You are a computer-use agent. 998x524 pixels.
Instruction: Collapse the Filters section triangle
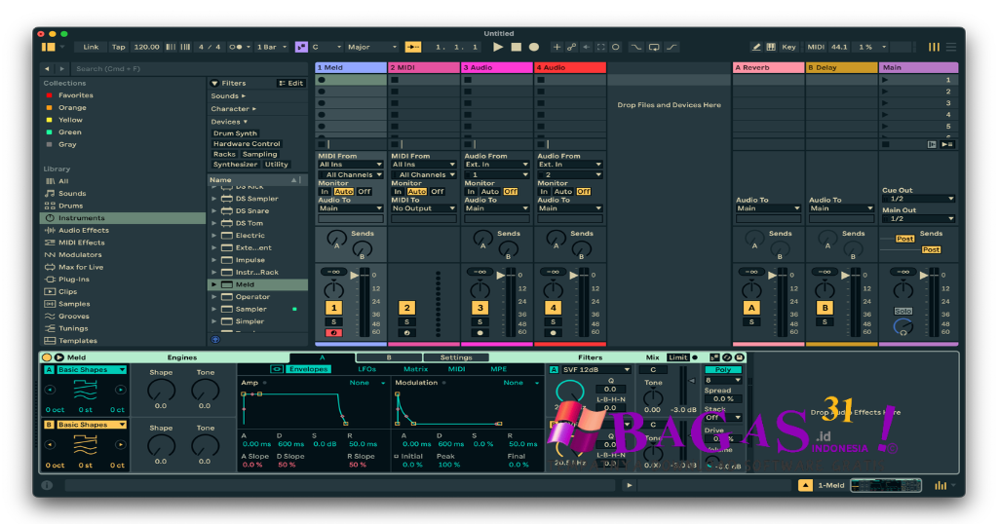point(214,84)
